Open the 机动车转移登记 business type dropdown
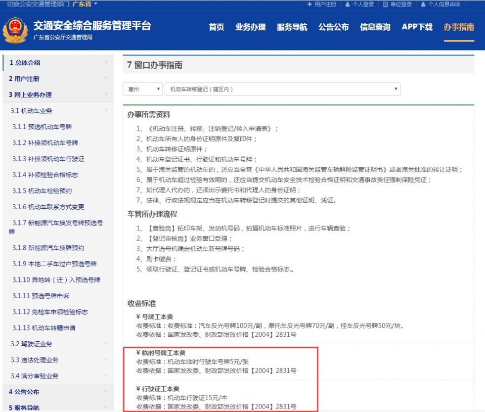 click(x=282, y=89)
